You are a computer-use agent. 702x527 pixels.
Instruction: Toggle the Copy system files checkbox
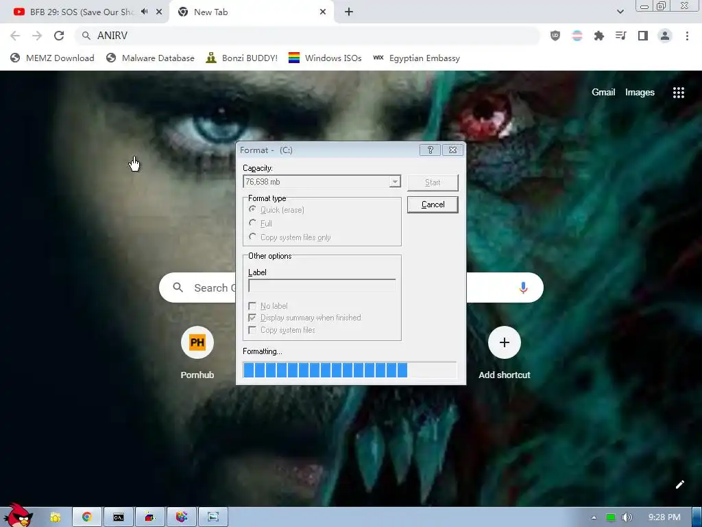pos(252,330)
